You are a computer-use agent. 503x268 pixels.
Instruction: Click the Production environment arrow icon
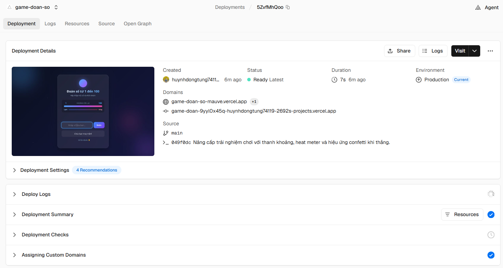pos(419,80)
